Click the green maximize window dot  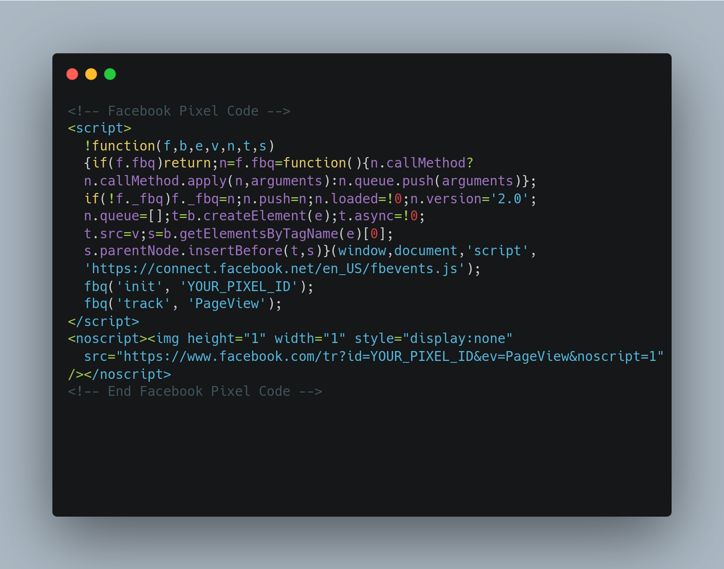[110, 74]
